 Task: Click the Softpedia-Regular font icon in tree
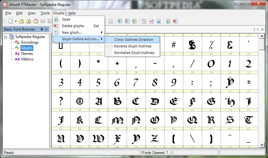point(12,37)
